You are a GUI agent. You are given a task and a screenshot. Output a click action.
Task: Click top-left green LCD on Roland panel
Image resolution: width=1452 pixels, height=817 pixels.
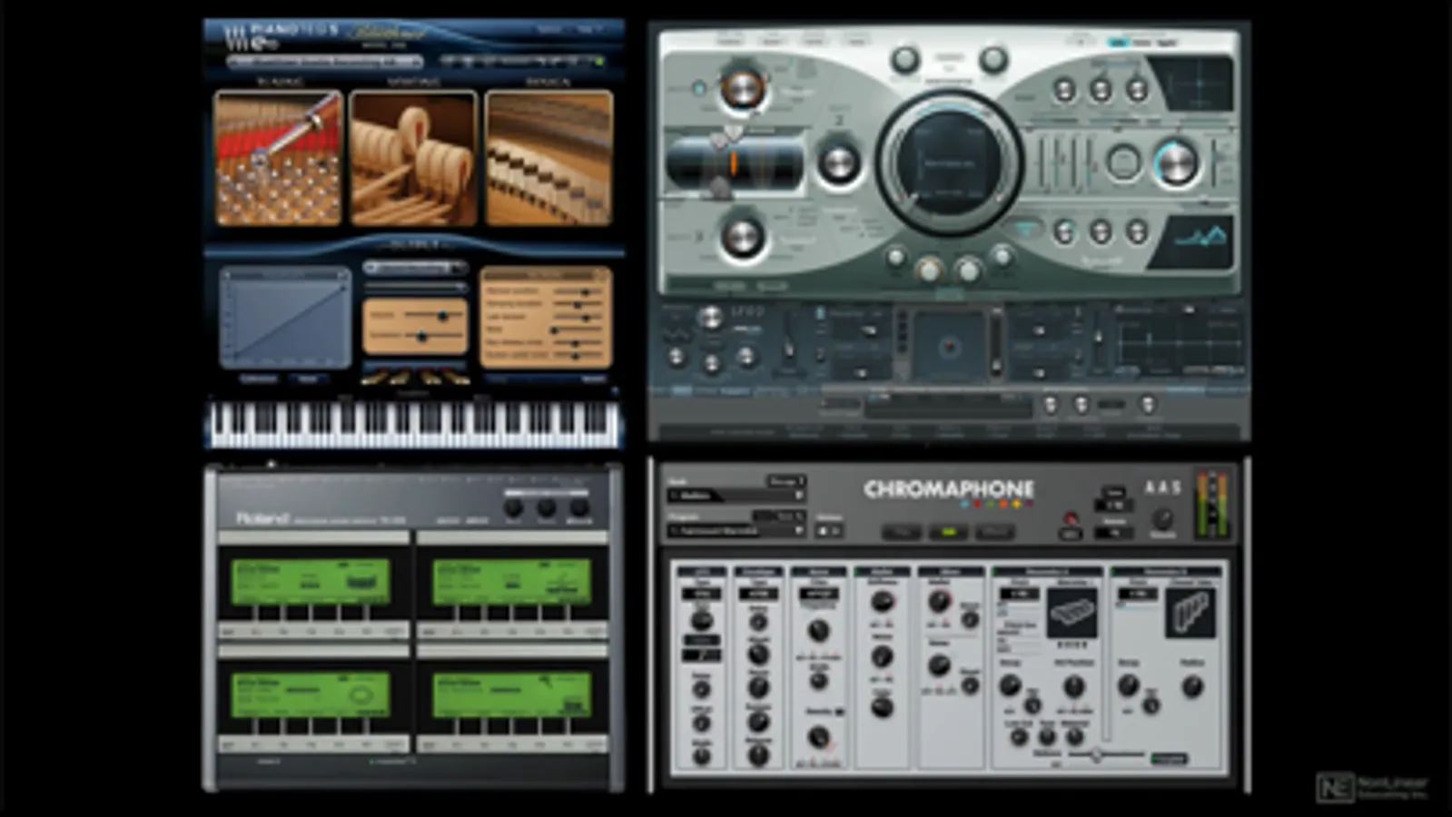(311, 582)
